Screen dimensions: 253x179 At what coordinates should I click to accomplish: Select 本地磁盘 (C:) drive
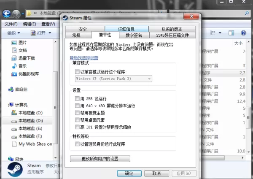click(27, 113)
